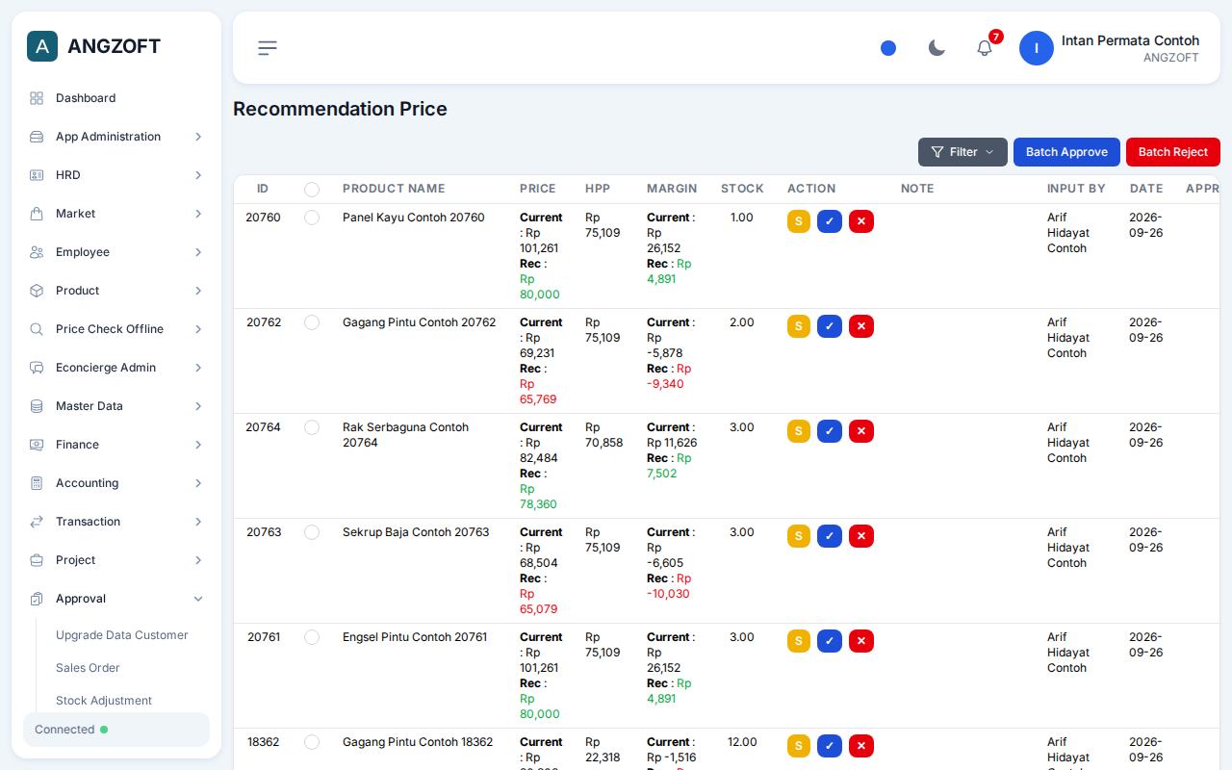This screenshot has height=770, width=1232.
Task: Toggle the select-all checkbox in table header
Action: 312,190
